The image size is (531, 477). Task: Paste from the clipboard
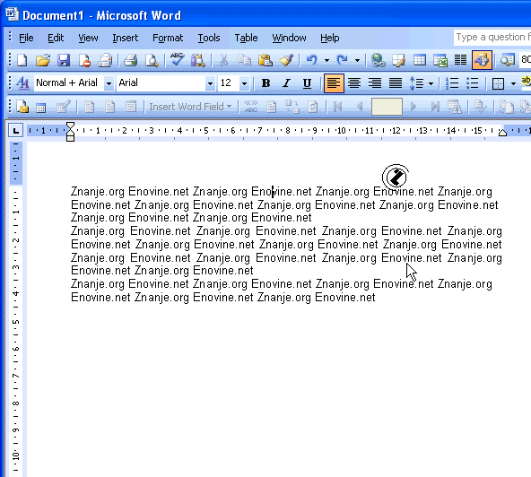pos(265,61)
